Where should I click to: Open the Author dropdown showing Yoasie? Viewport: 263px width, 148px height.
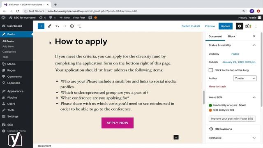pyautogui.click(x=245, y=78)
